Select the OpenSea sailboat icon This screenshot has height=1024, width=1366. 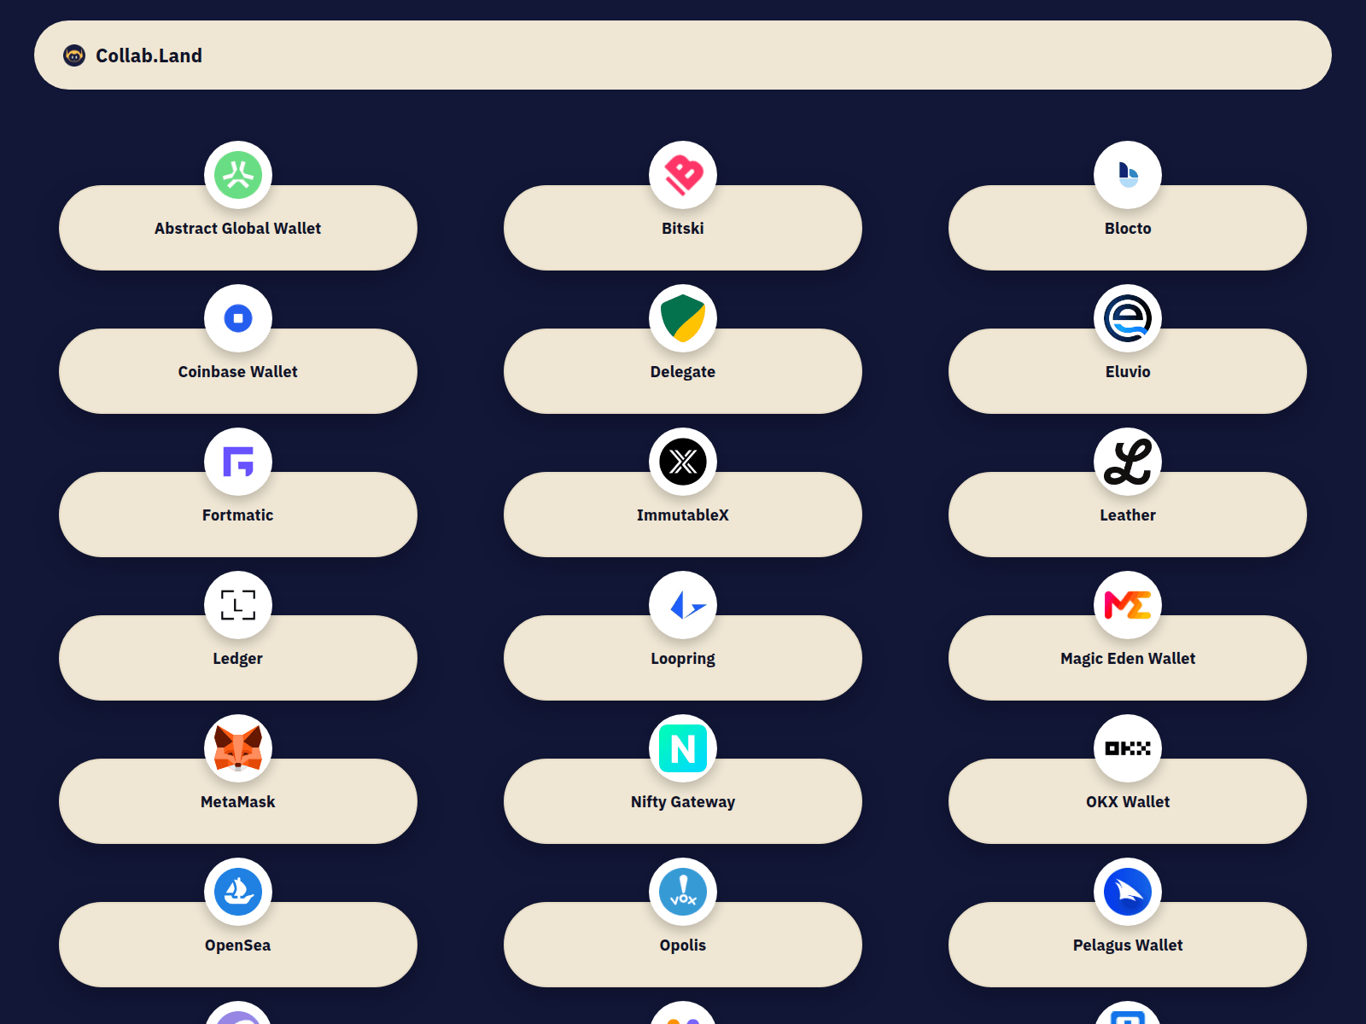tap(238, 892)
